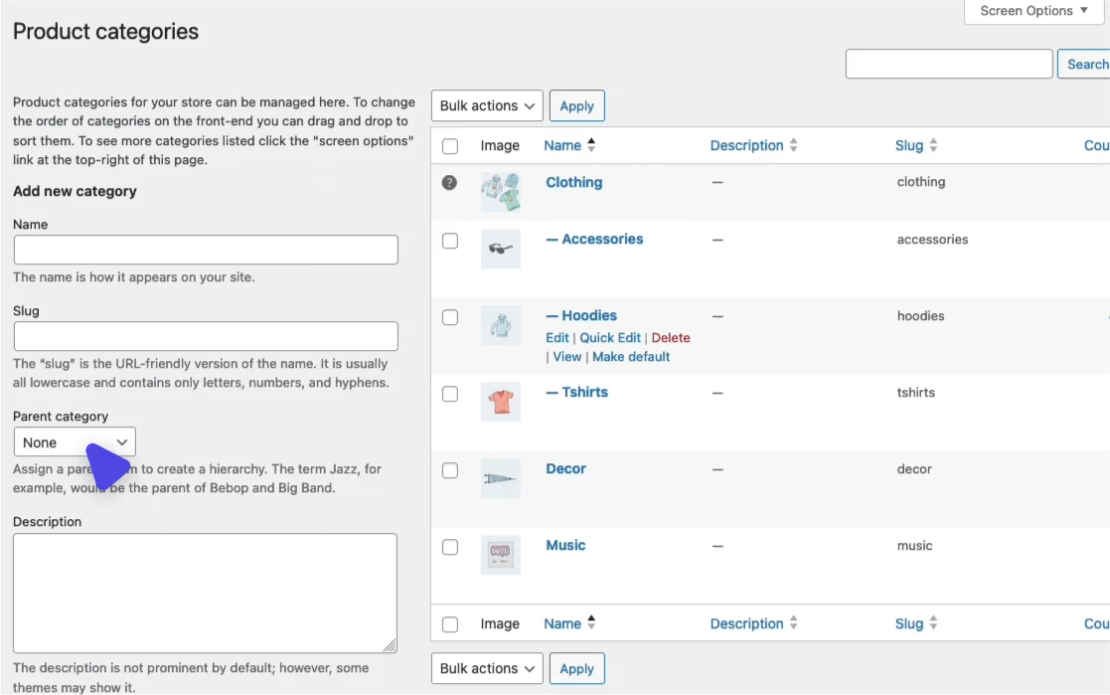The height and width of the screenshot is (695, 1110).
Task: Click the Decor pennant thumbnail
Action: click(x=500, y=478)
